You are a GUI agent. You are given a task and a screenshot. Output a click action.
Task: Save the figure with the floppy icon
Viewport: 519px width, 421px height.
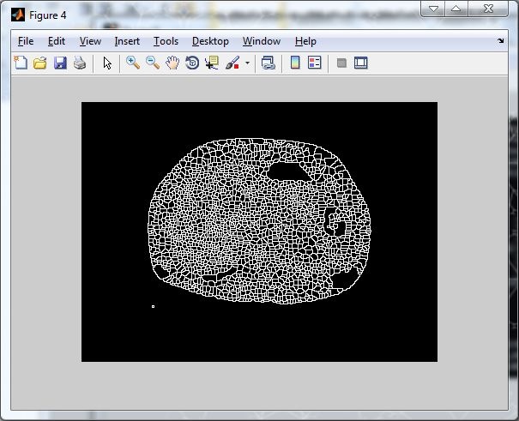point(60,63)
